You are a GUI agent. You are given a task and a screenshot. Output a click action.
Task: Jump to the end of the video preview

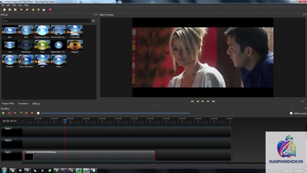[213, 101]
